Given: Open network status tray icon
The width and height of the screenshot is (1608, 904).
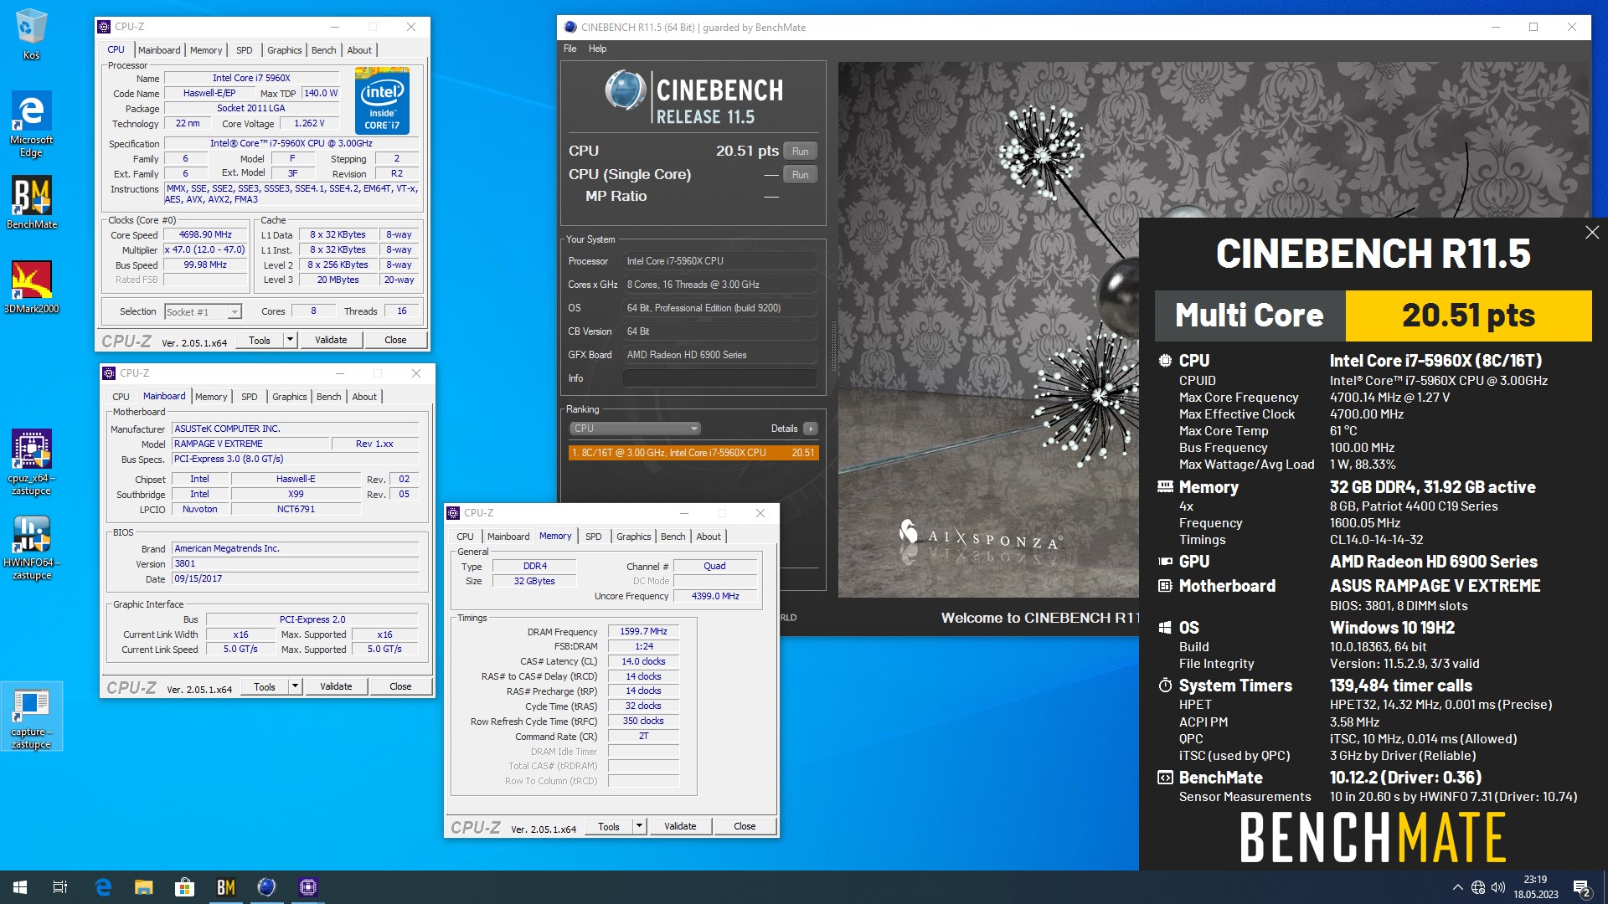Looking at the screenshot, I should [x=1478, y=887].
